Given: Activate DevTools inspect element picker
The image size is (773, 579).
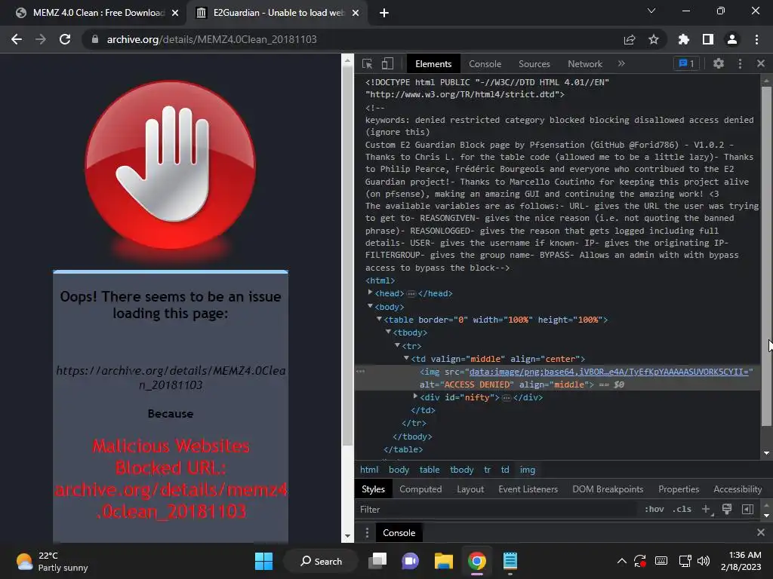Looking at the screenshot, I should (x=368, y=63).
